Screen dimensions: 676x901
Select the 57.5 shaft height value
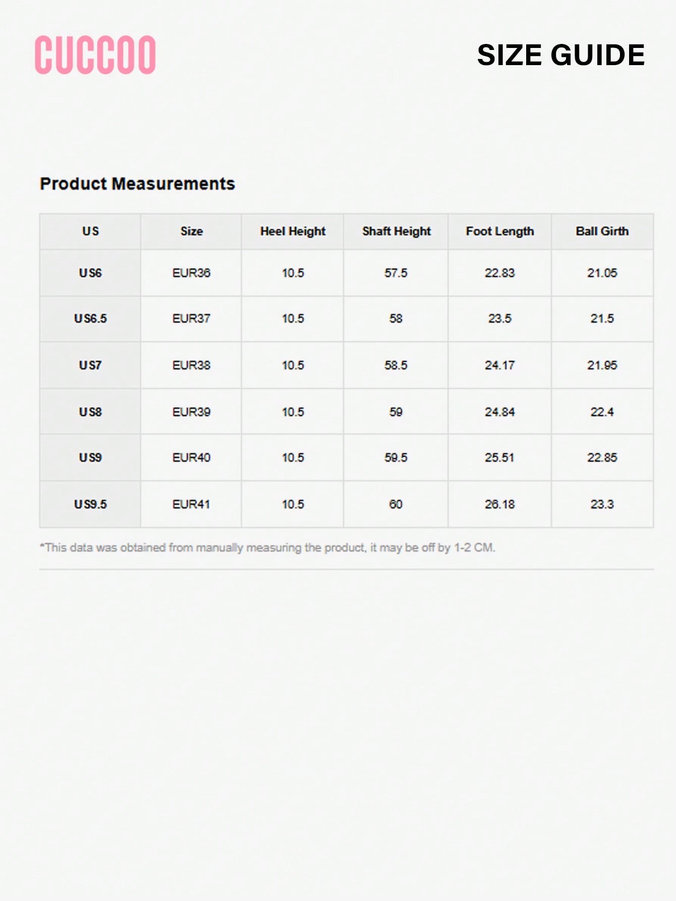tap(396, 273)
